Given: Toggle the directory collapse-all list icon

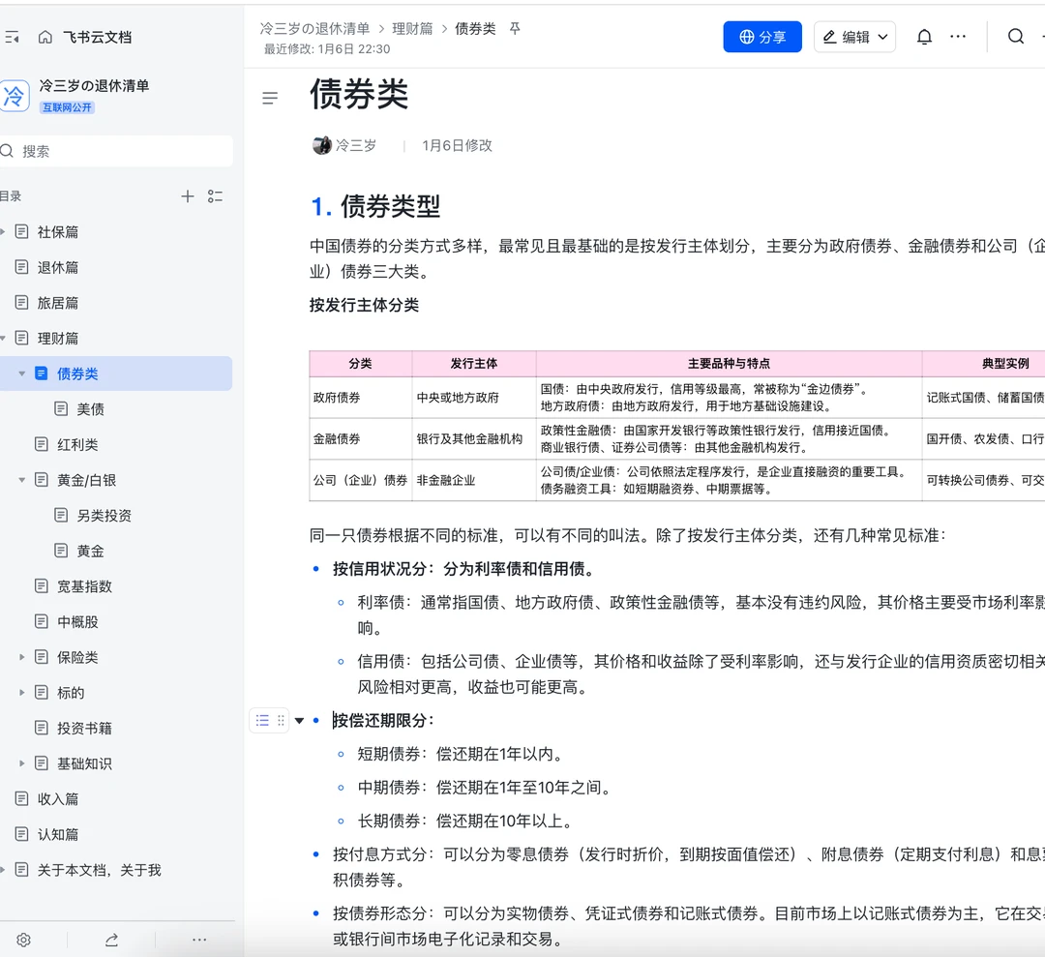Looking at the screenshot, I should (215, 196).
